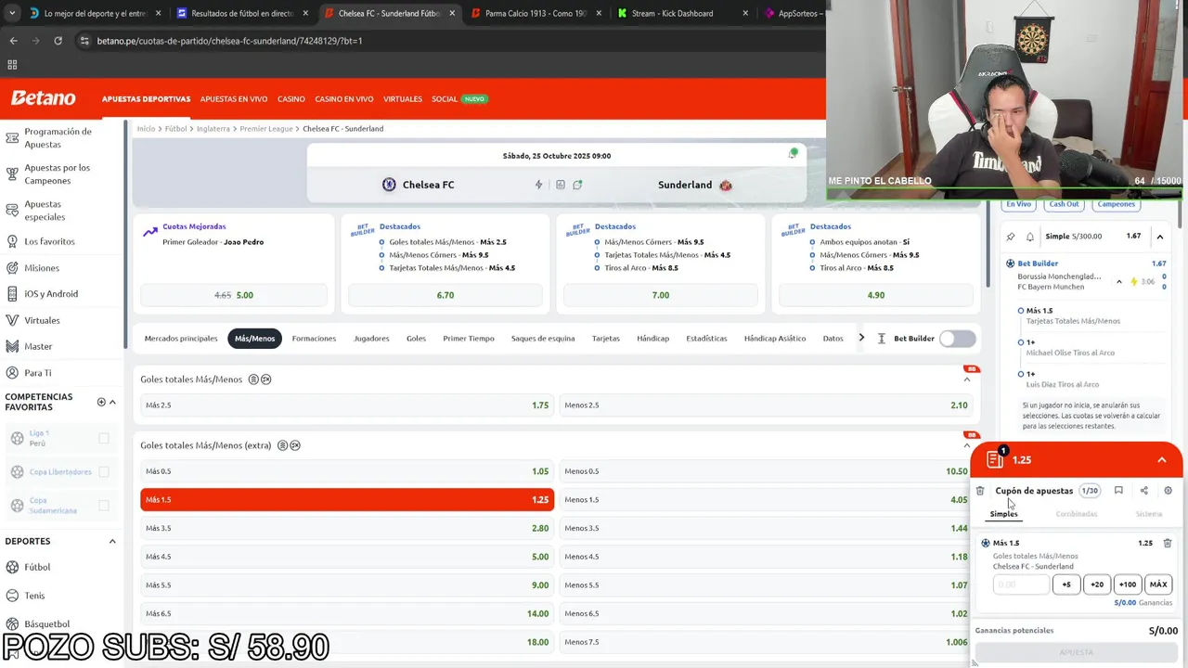Check the Liga 1 Perú checkbox
The height and width of the screenshot is (668, 1188).
click(104, 438)
